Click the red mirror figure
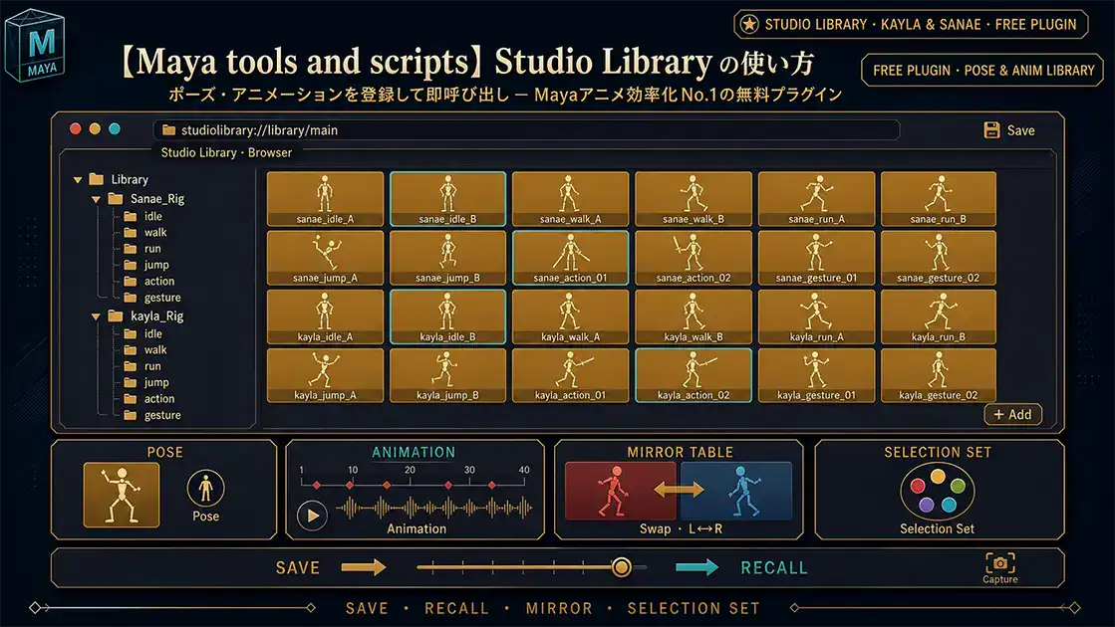Viewport: 1115px width, 627px height. click(x=612, y=491)
